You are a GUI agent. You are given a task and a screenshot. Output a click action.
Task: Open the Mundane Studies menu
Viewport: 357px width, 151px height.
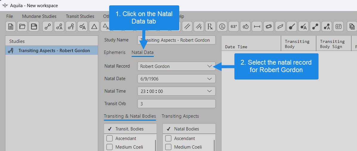[x=39, y=16]
